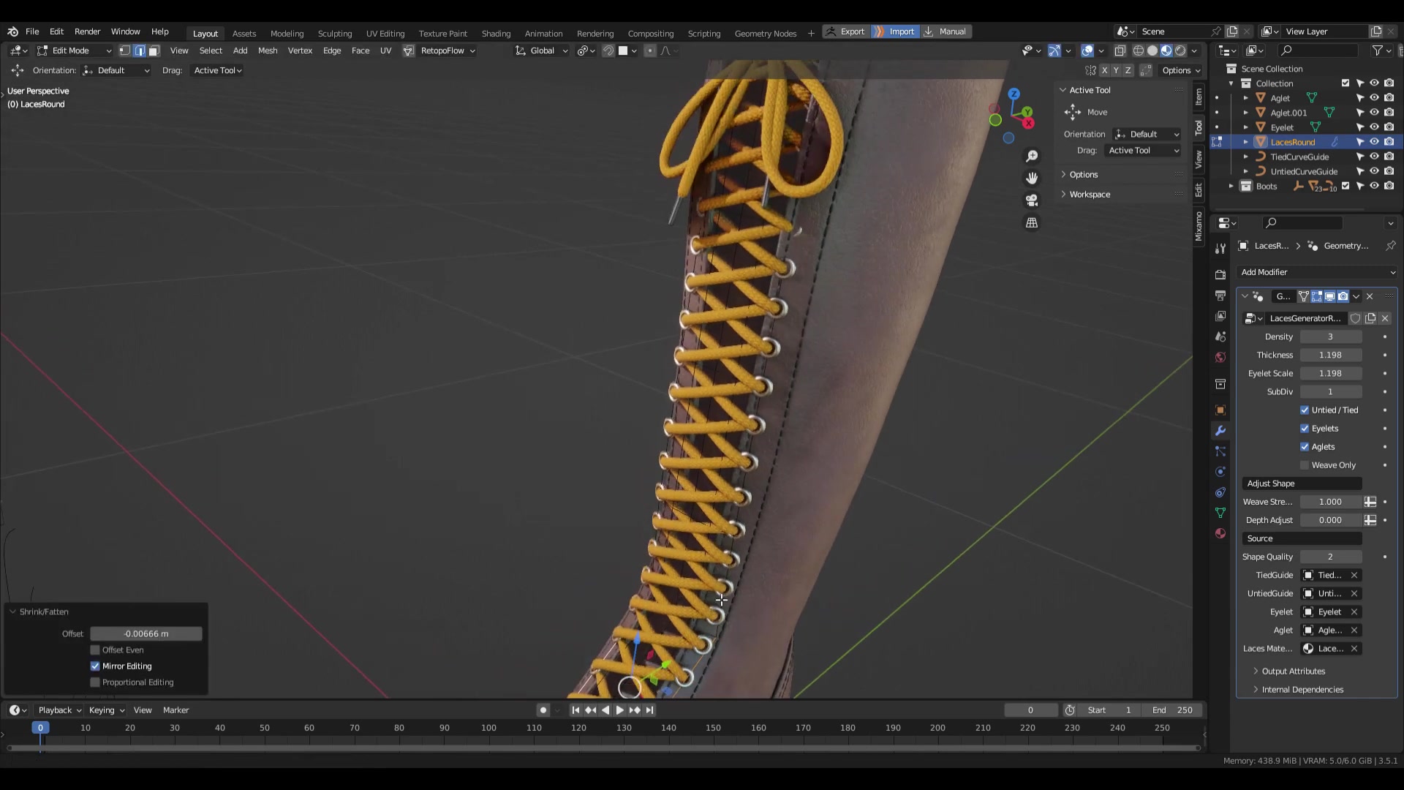Enable the Weave Only checkbox

[x=1304, y=464]
